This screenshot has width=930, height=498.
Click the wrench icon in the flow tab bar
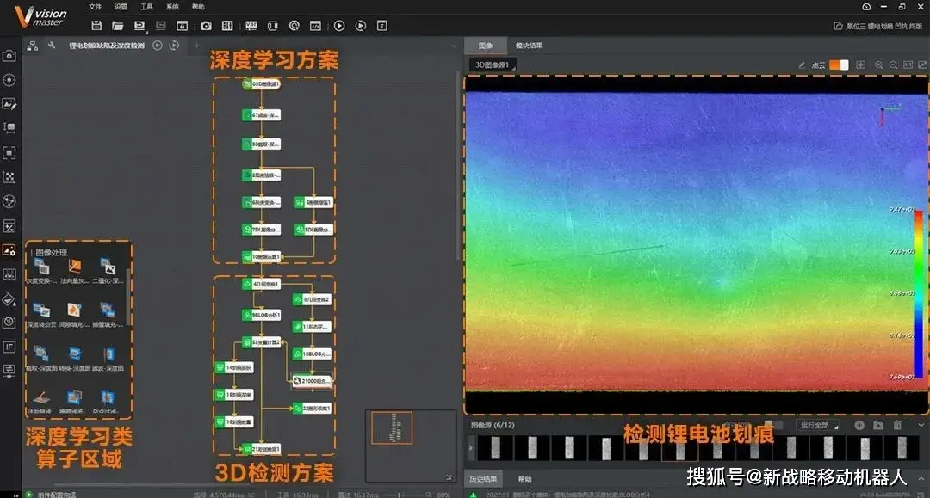point(52,45)
